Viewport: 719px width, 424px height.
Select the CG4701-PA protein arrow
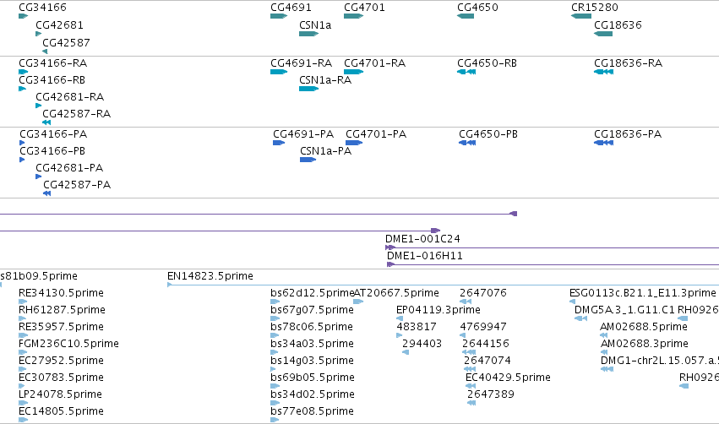354,143
